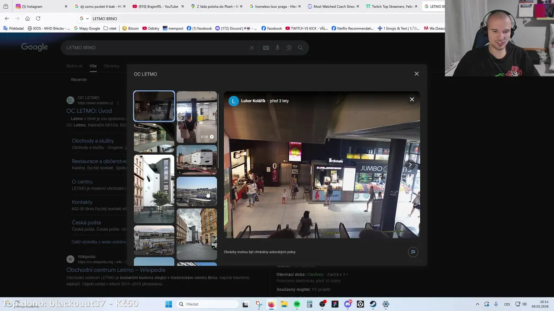
Task: Go to next photo with right arrow
Action: (410, 165)
